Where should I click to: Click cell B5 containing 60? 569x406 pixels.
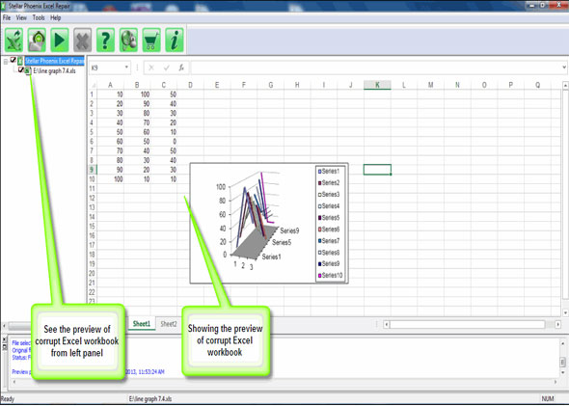click(x=137, y=132)
